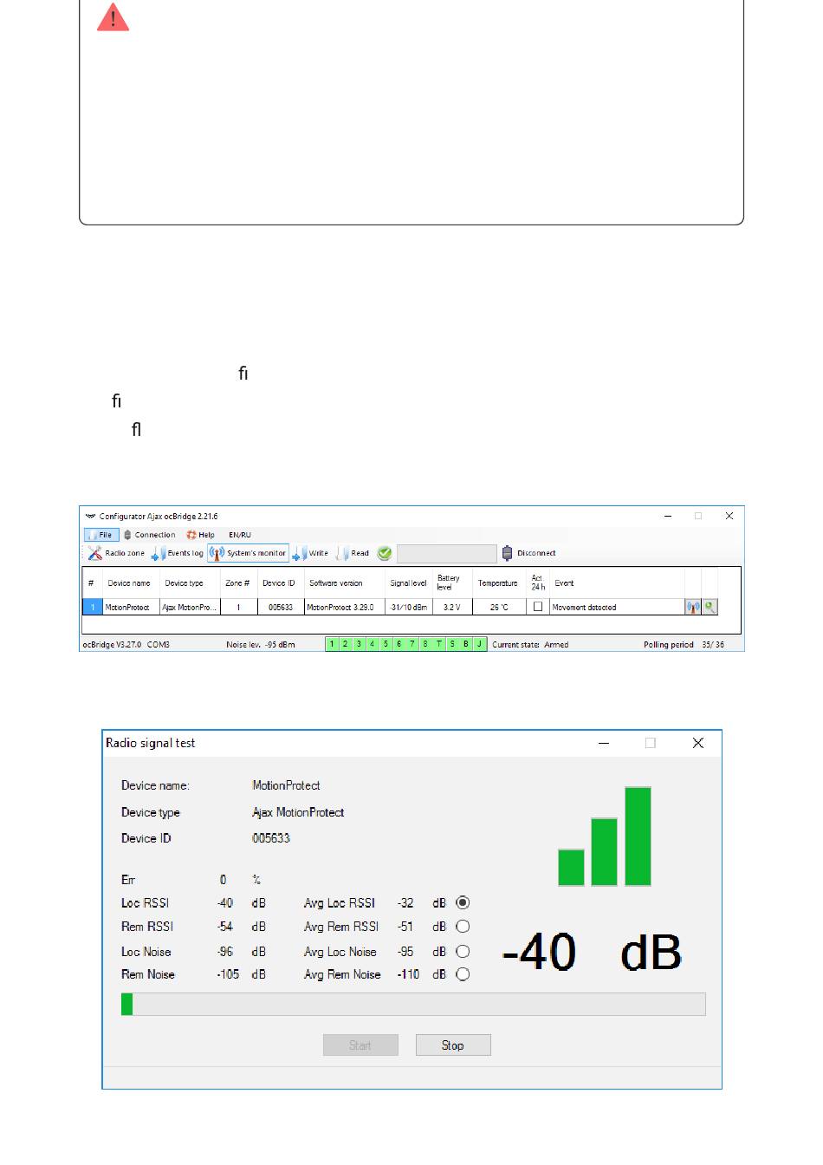The width and height of the screenshot is (823, 1165).
Task: Toggle Act 24 h checkbox for MotionProtect
Action: (x=538, y=607)
